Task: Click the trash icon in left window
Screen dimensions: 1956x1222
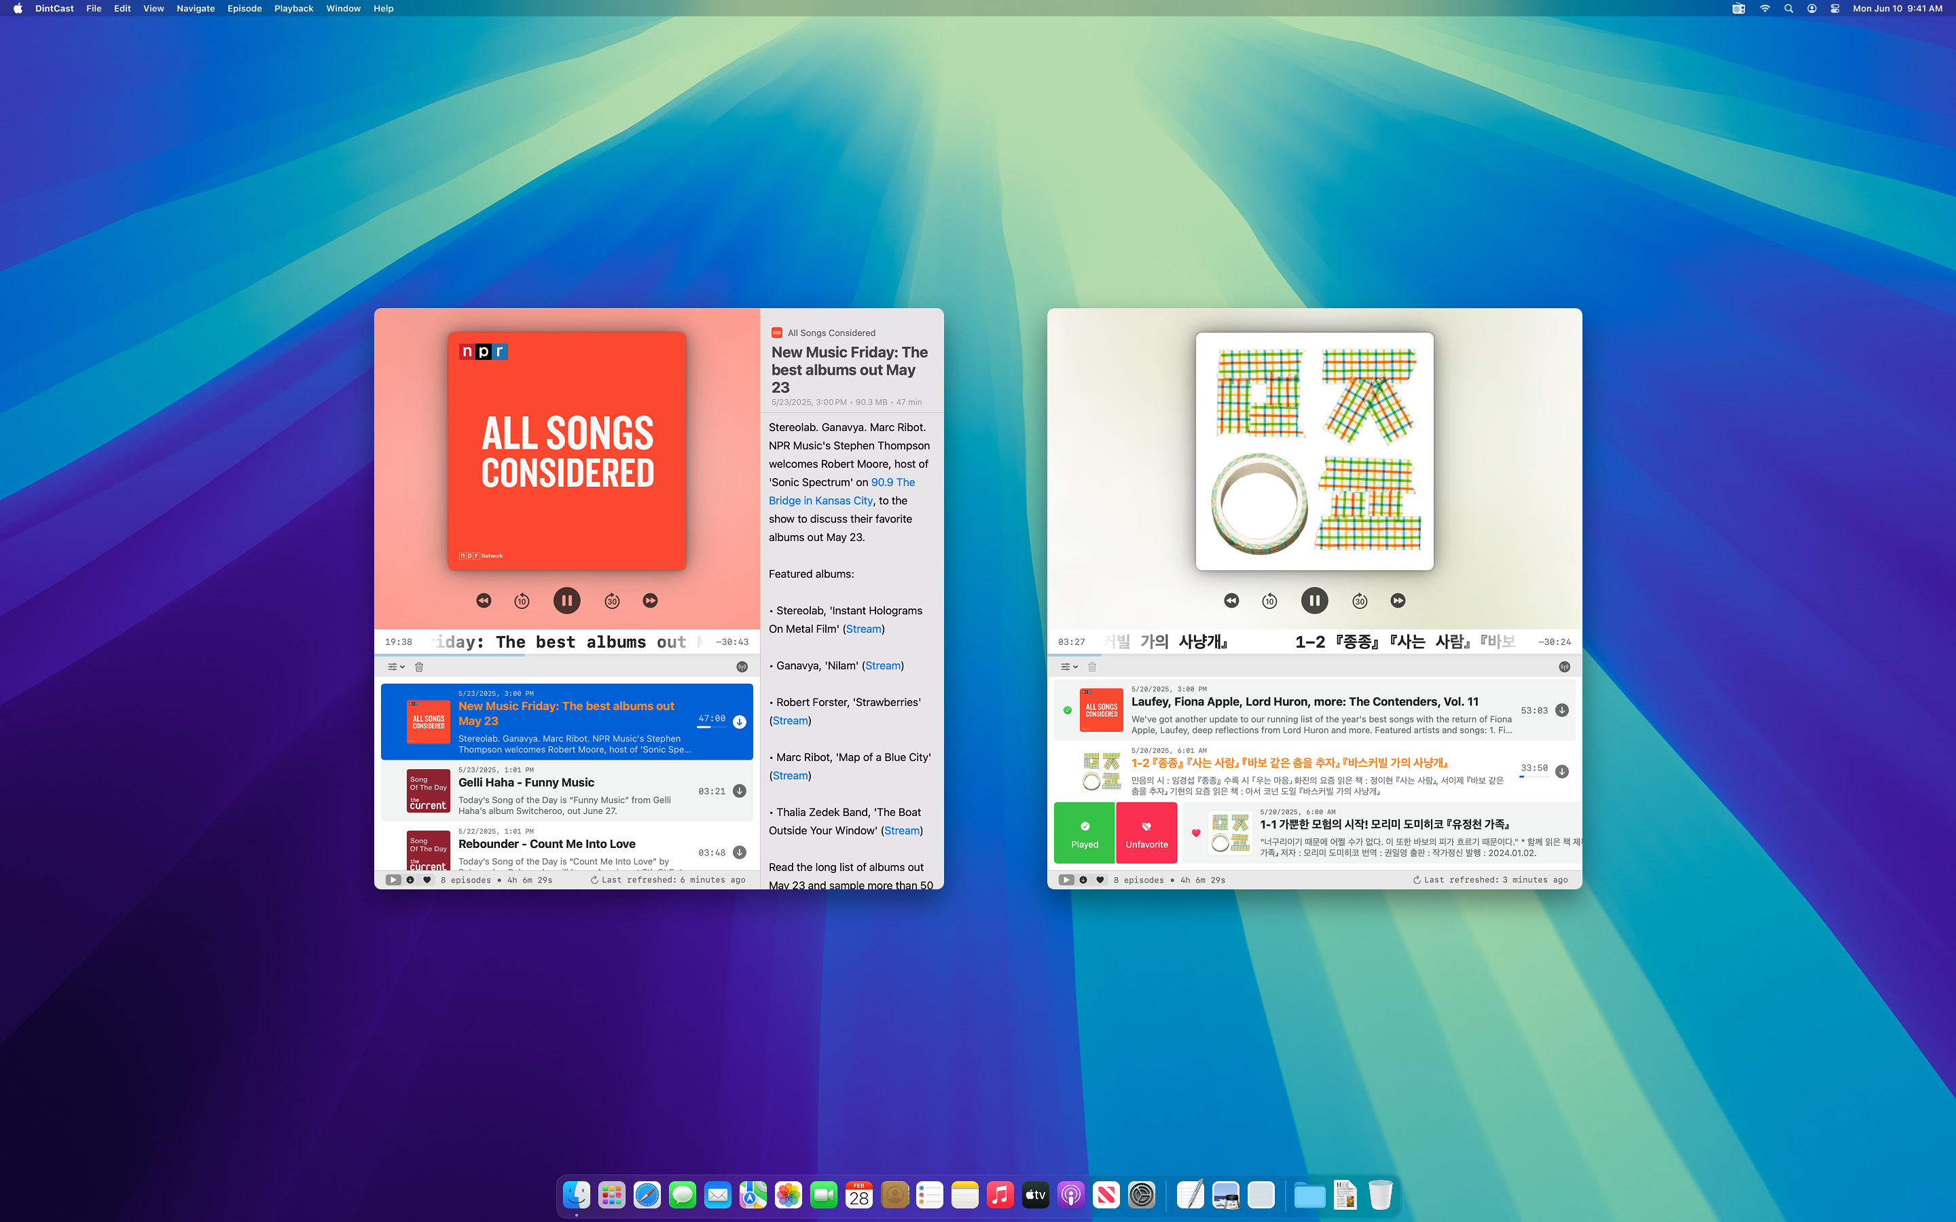Action: [x=418, y=667]
